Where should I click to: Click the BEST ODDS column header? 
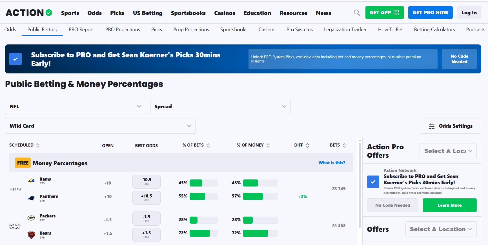(x=146, y=145)
